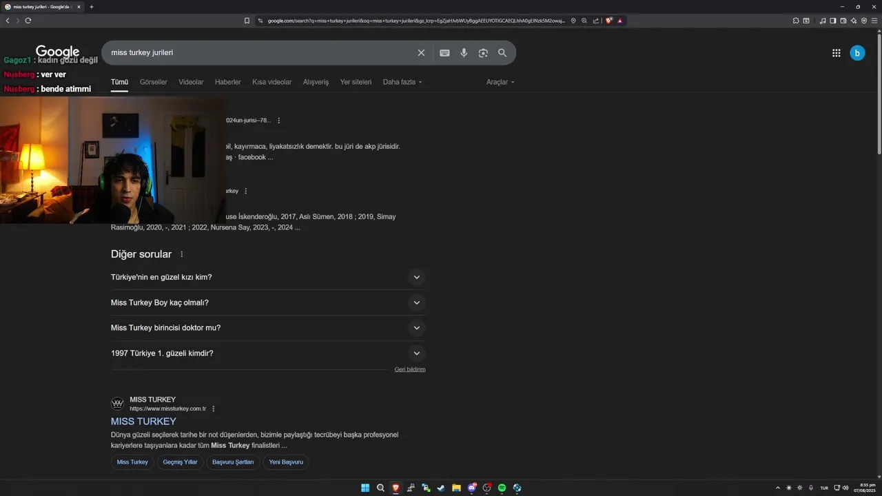Screen dimensions: 882x496
Task: Open more options for missturkey.com.tr result
Action: point(213,409)
